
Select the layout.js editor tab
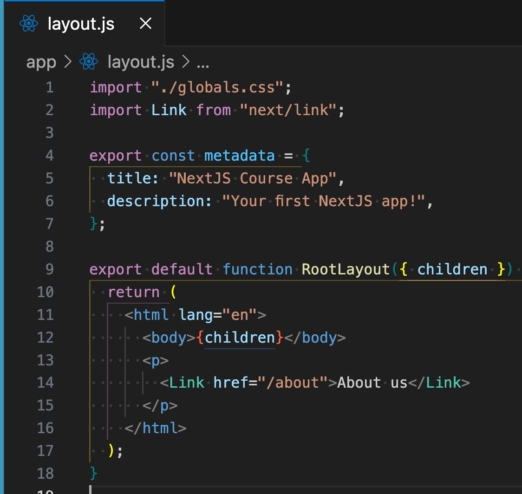[81, 24]
